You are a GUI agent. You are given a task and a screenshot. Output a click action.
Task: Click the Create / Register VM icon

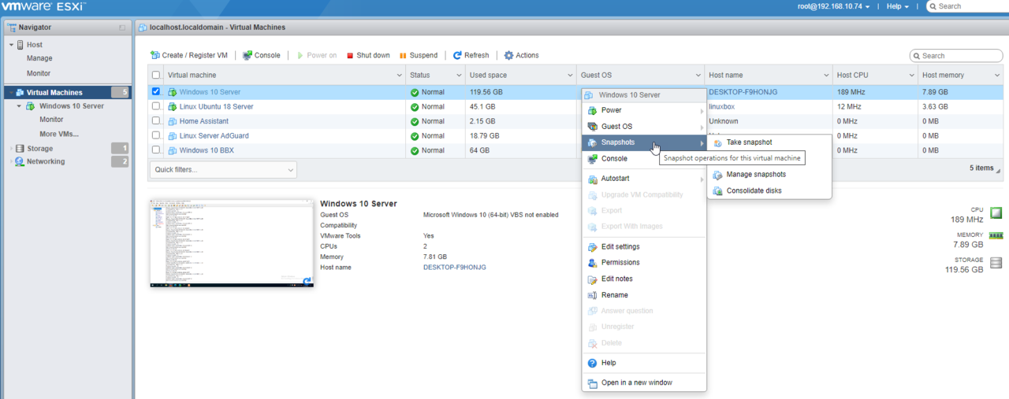click(x=155, y=55)
